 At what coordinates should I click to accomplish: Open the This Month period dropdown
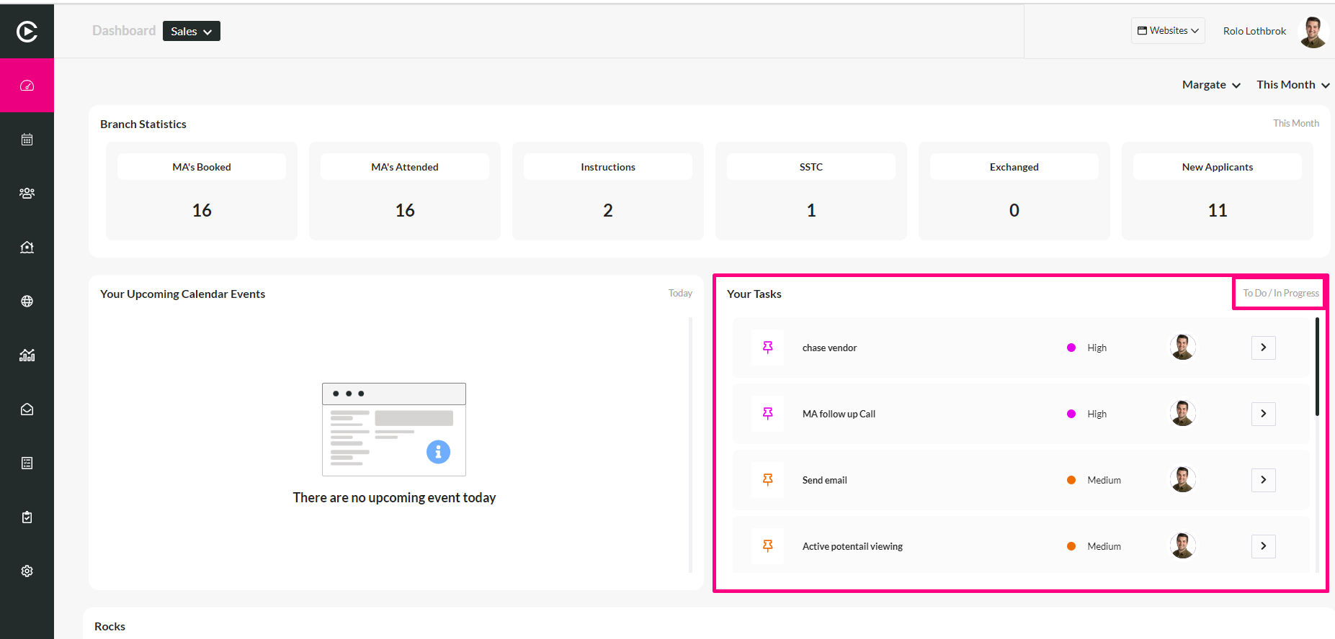(1293, 85)
